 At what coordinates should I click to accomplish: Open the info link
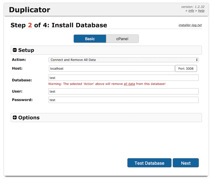coord(191,11)
